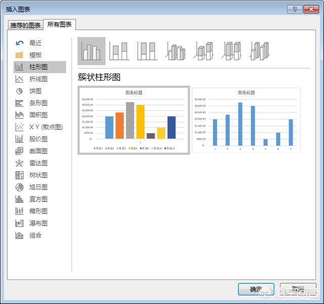The width and height of the screenshot is (324, 304).
Task: Switch to the 推荐的图表 tab
Action: click(x=26, y=25)
